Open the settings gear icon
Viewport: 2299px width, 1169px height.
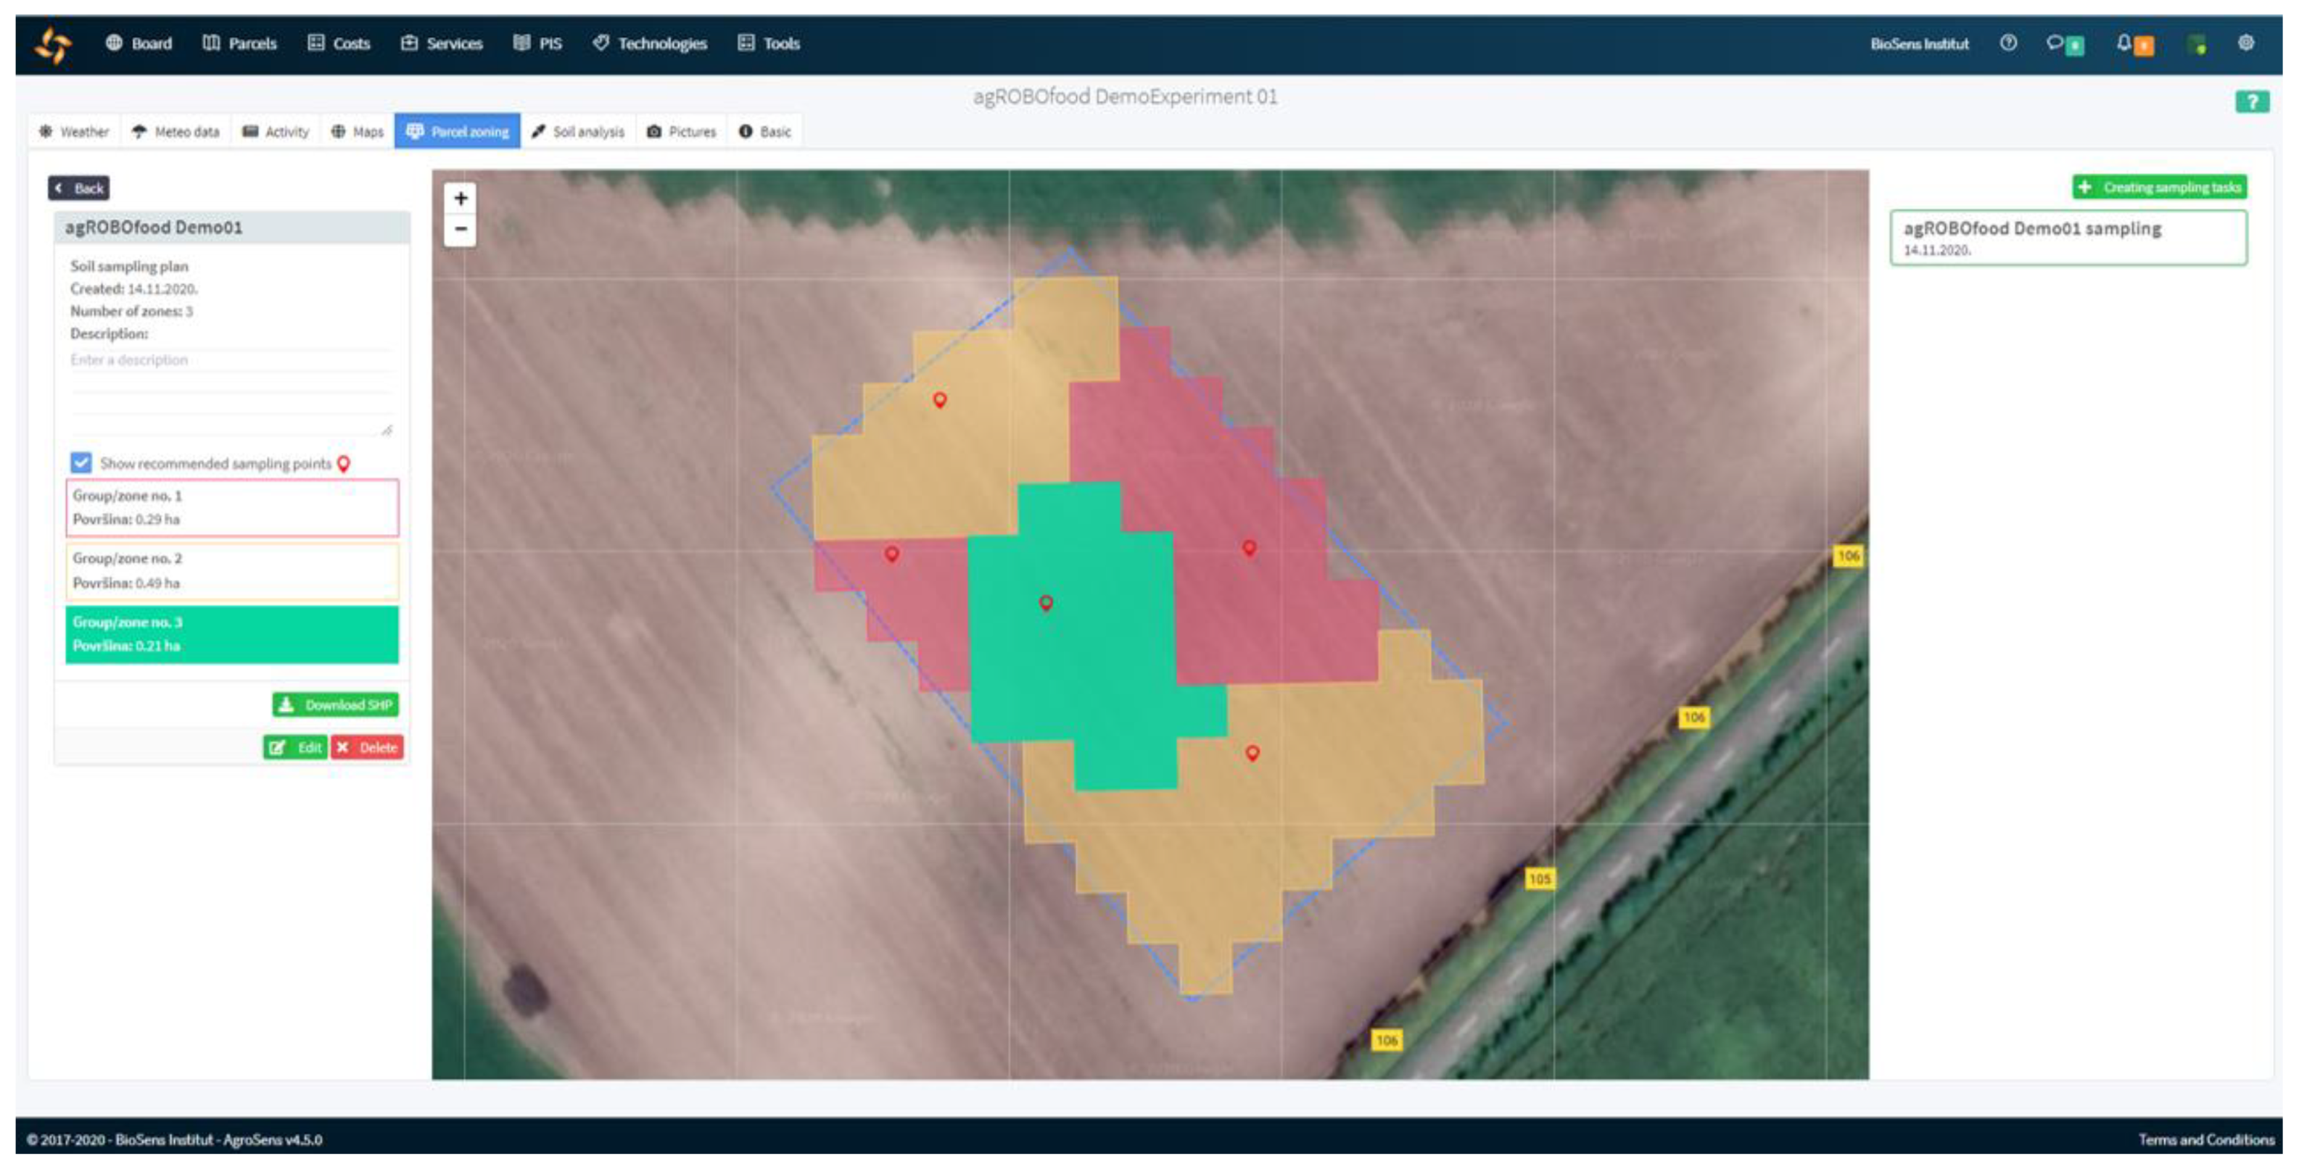(x=2245, y=43)
